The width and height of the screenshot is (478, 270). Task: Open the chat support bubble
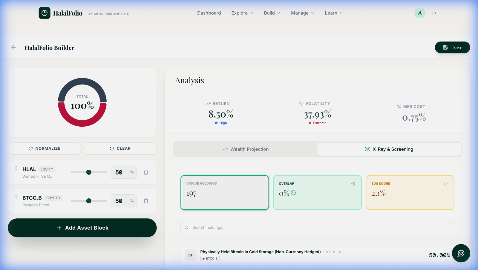461,253
